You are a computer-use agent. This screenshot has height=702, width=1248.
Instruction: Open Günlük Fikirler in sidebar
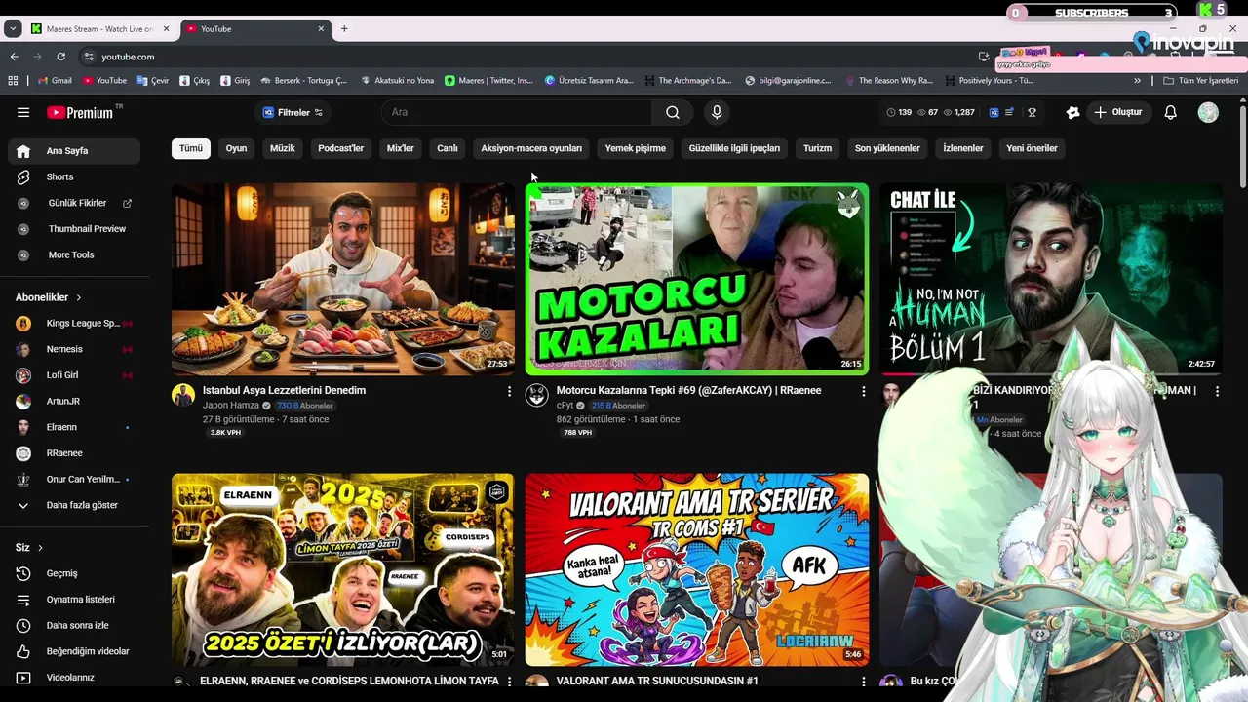pos(74,203)
